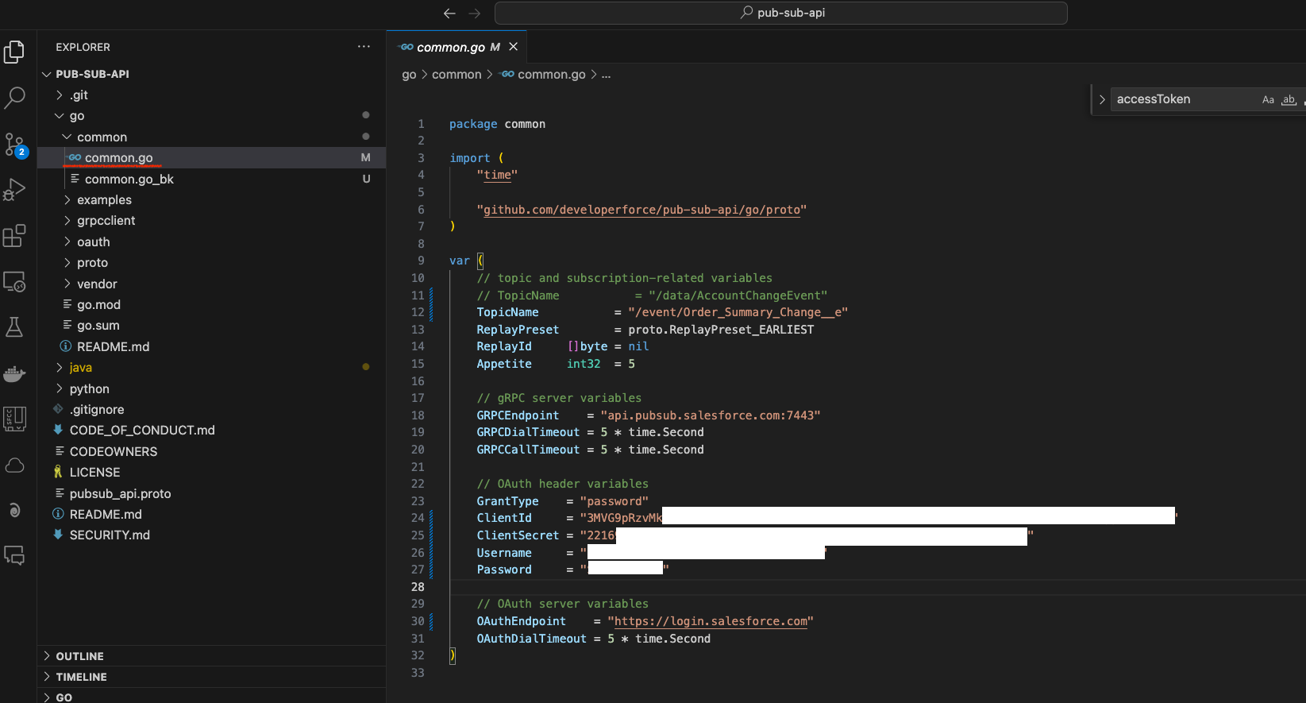1306x703 pixels.
Task: Click the Explorer files icon
Action: [15, 52]
